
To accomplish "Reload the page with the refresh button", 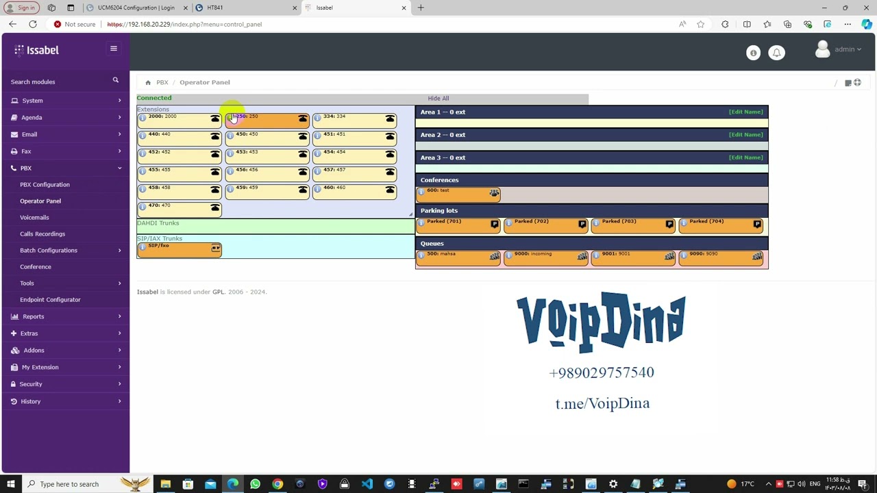I will point(32,24).
